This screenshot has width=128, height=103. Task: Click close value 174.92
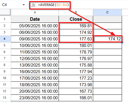click(76, 32)
